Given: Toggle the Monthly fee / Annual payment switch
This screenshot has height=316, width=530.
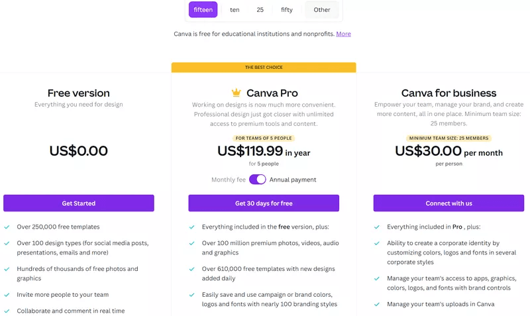Looking at the screenshot, I should click(x=257, y=180).
